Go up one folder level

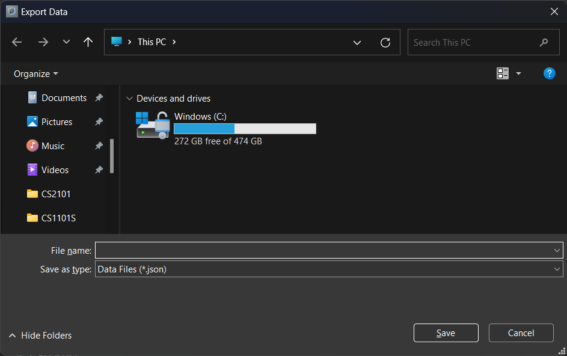pos(88,42)
